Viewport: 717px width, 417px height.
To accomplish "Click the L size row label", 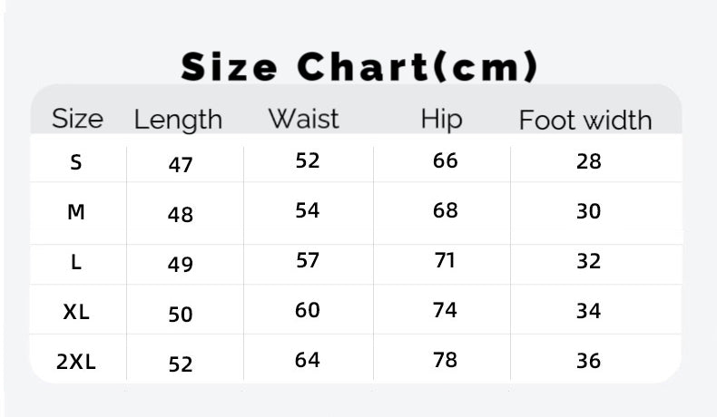I will coord(76,262).
